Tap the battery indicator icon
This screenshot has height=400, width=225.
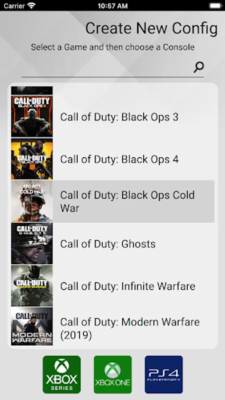point(216,6)
